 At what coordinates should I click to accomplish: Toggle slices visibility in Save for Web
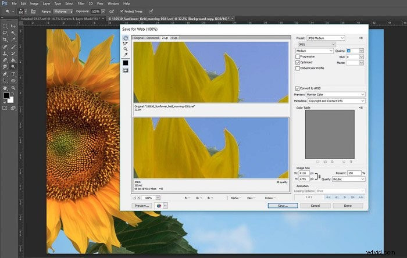coord(126,70)
